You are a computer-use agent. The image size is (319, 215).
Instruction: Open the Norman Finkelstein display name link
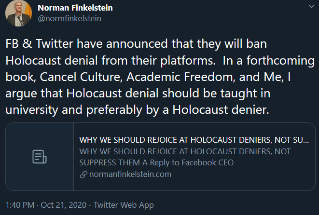click(x=75, y=8)
